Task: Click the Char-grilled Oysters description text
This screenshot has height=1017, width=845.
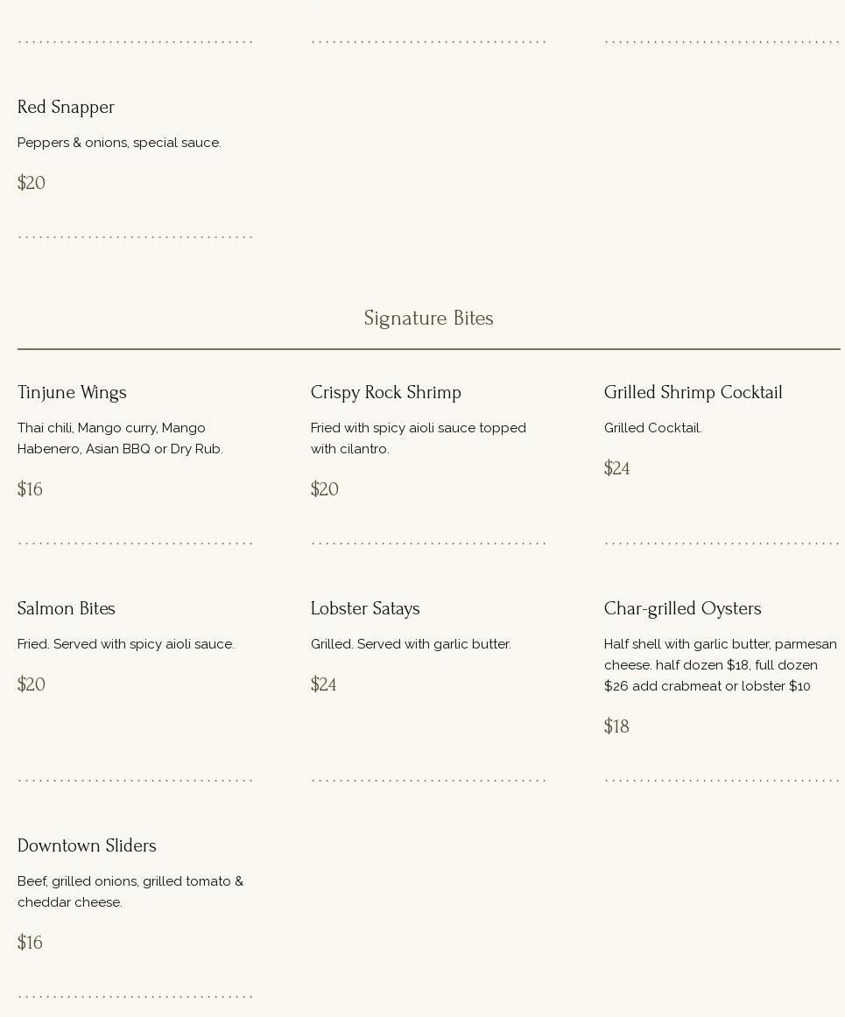Action: 720,665
